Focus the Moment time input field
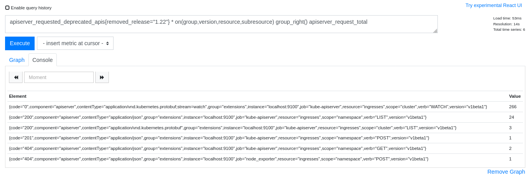The width and height of the screenshot is (530, 176). tap(59, 77)
